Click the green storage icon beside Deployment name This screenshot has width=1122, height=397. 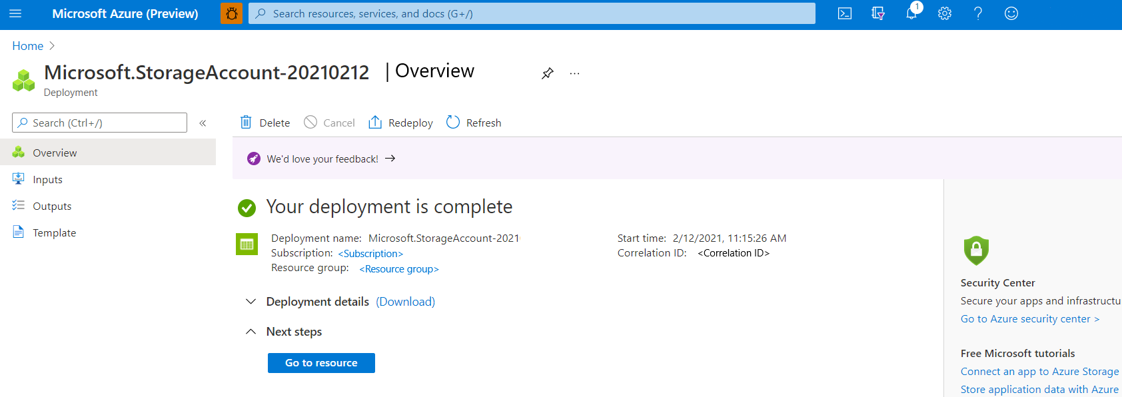click(247, 244)
